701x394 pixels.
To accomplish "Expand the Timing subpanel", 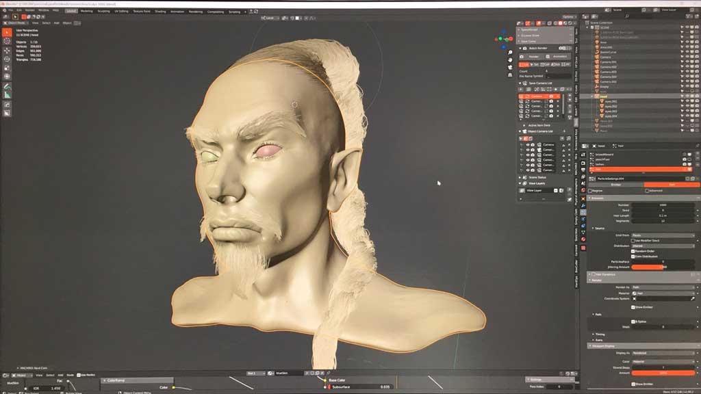I will click(x=594, y=334).
